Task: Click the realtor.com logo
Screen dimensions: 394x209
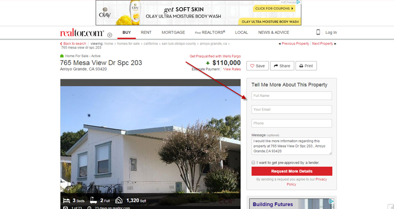Action: (82, 32)
